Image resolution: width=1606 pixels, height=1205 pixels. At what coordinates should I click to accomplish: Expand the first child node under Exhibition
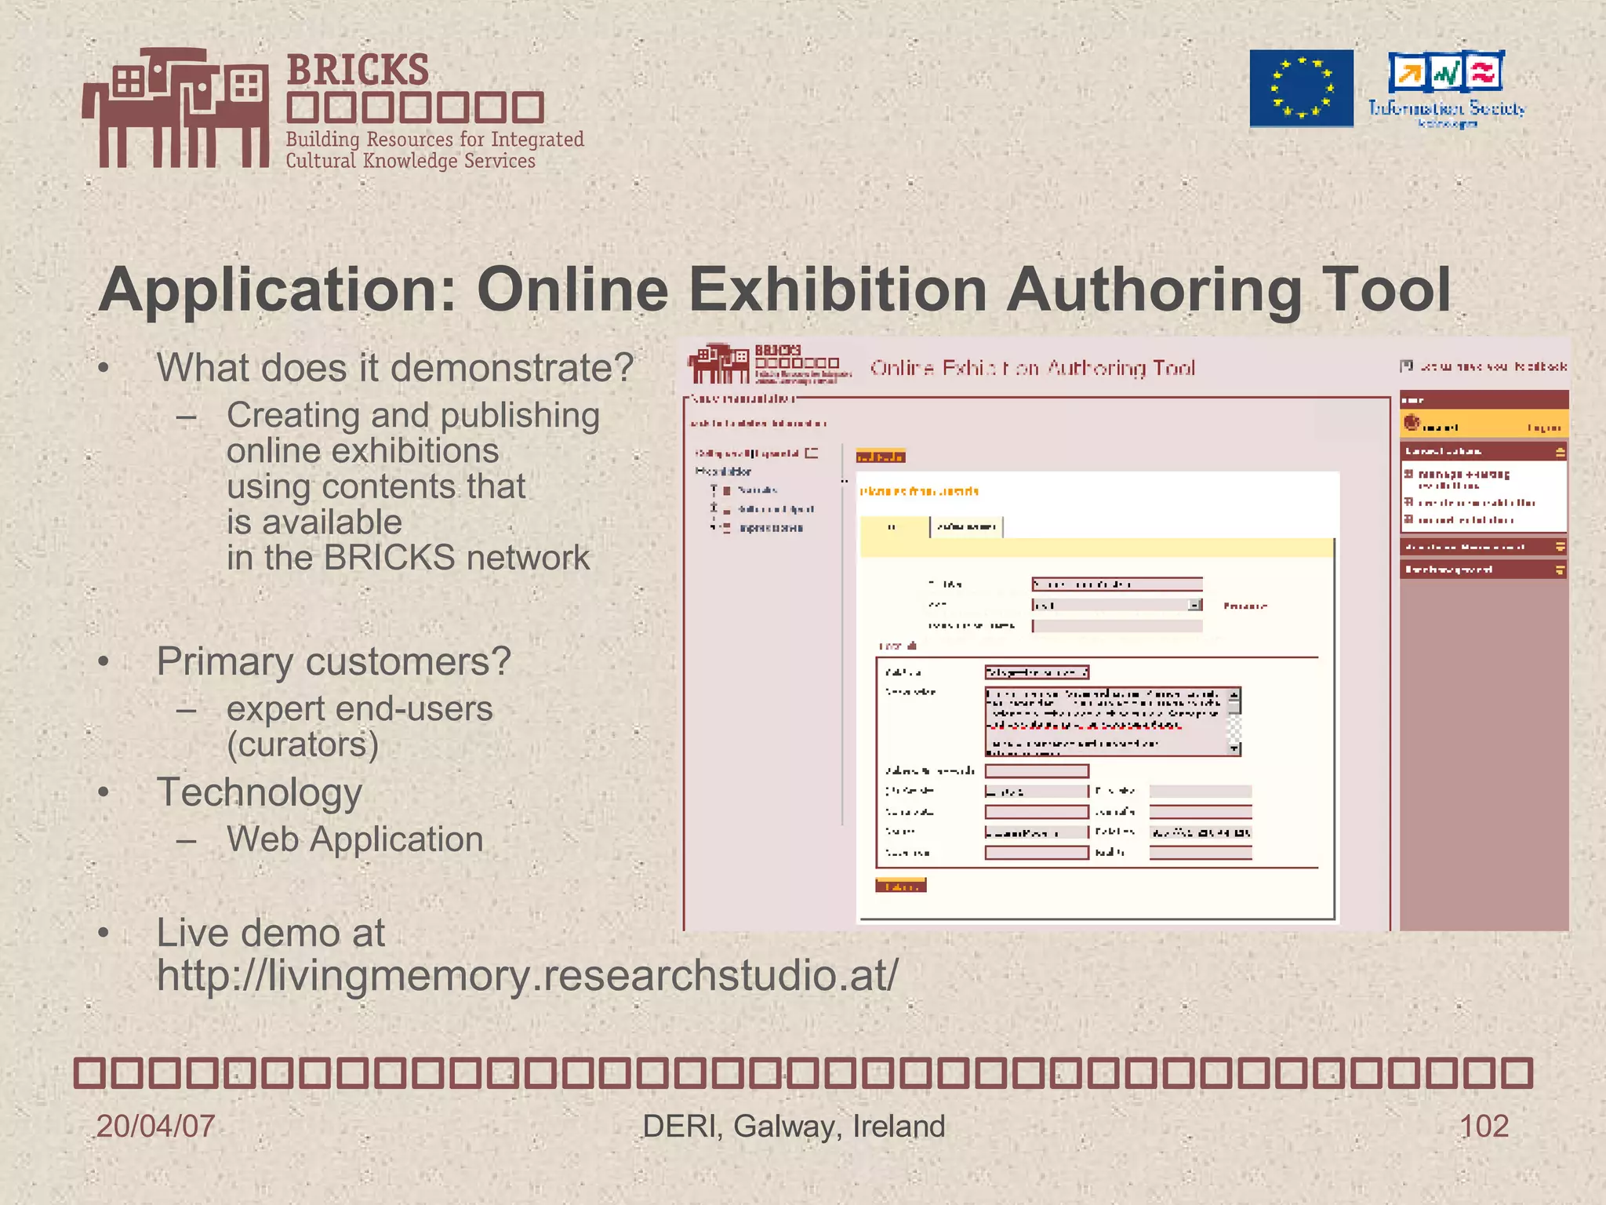coord(714,490)
